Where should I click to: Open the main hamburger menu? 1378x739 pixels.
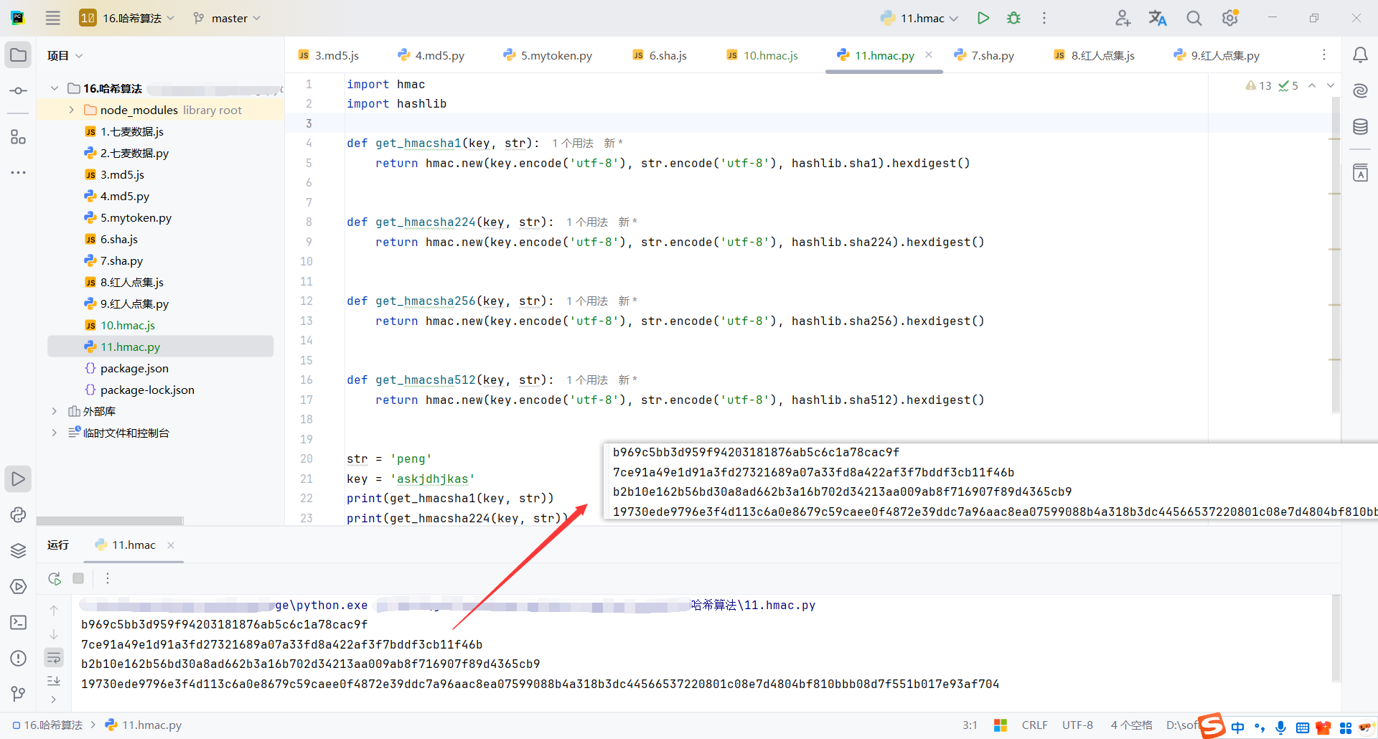[x=53, y=18]
